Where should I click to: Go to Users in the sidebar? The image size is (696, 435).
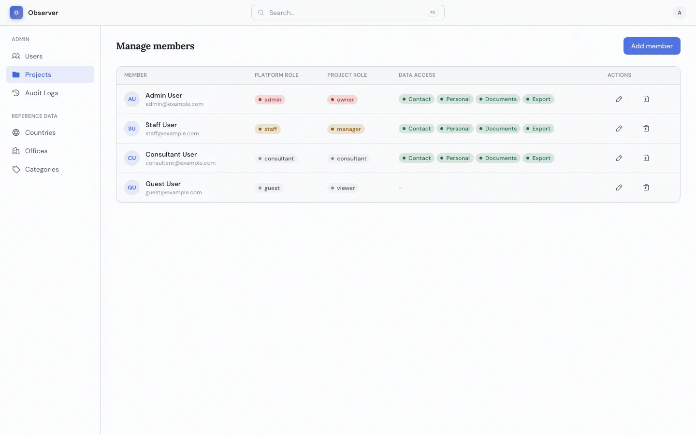[x=50, y=56]
